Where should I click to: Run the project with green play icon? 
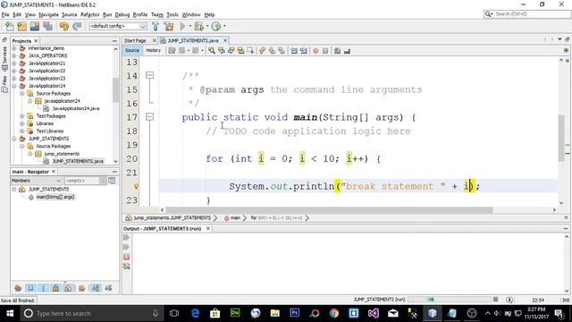point(182,26)
